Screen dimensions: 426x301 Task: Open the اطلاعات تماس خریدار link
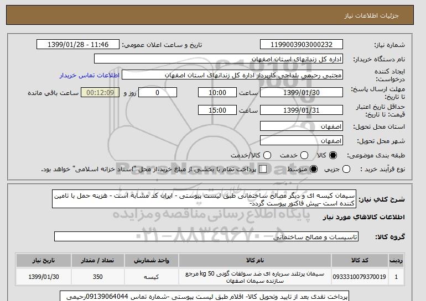point(90,75)
